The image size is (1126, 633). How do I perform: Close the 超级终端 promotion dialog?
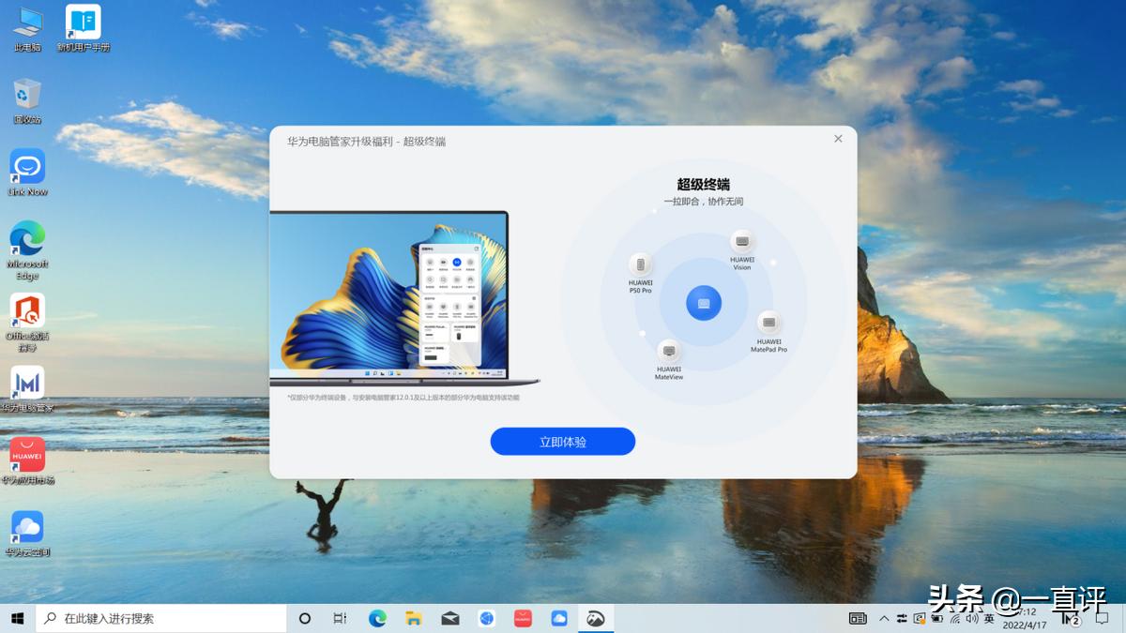coord(838,139)
